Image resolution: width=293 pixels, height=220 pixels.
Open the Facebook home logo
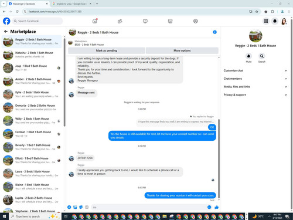(6, 21)
